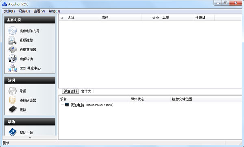Click the 设备 column header
The width and height of the screenshot is (244, 147).
click(x=94, y=99)
